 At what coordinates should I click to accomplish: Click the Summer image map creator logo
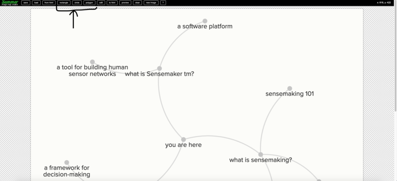(10, 3)
